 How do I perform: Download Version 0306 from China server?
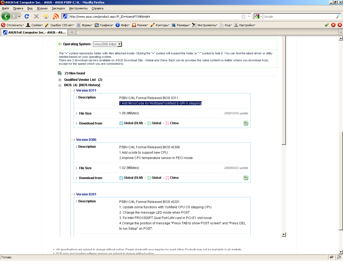(x=172, y=178)
